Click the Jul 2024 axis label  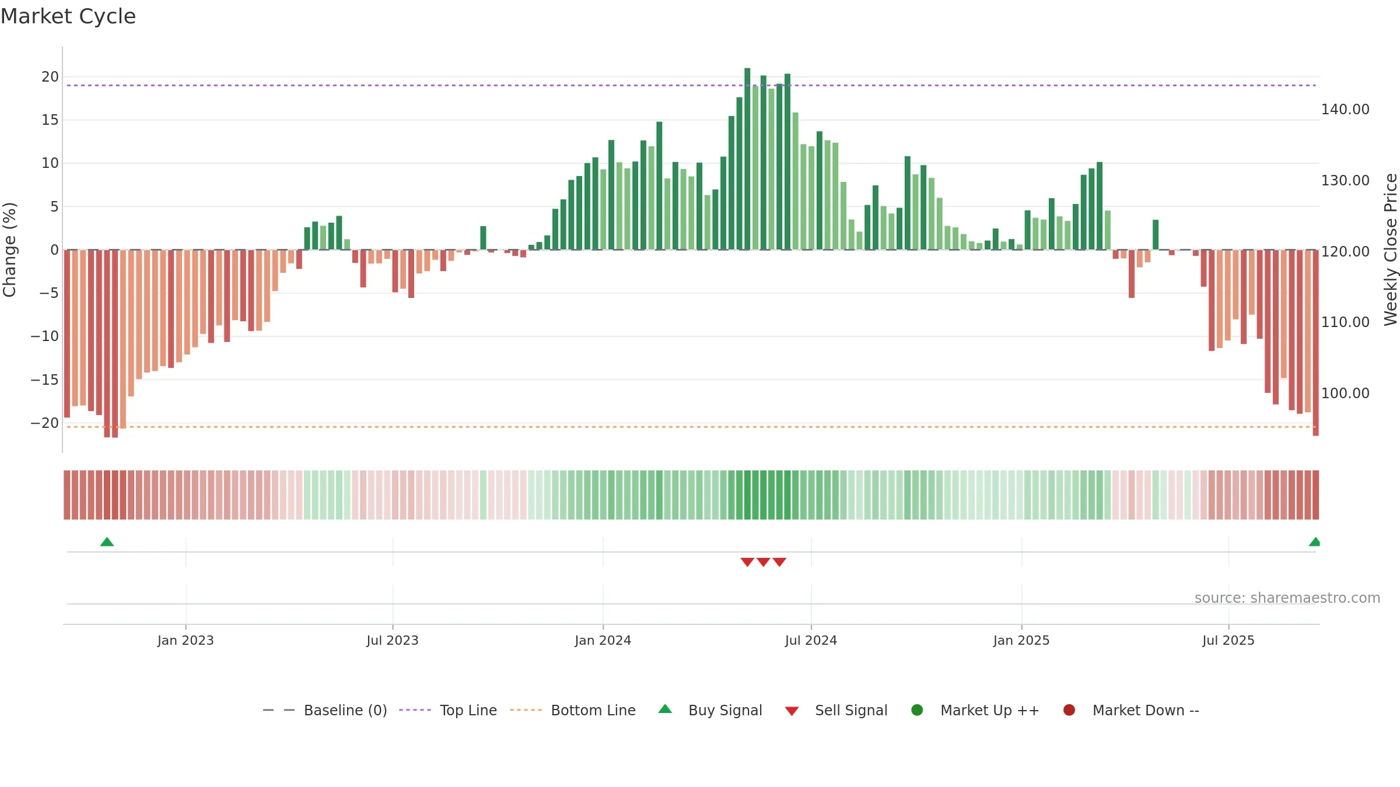(811, 641)
